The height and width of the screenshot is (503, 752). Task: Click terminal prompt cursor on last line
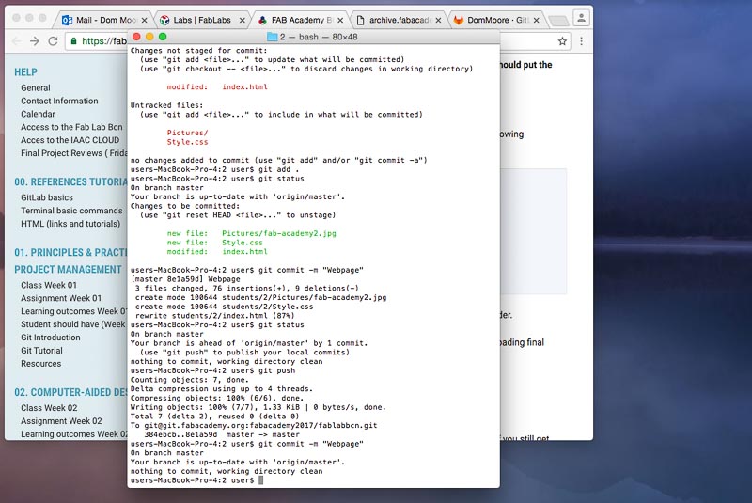261,480
